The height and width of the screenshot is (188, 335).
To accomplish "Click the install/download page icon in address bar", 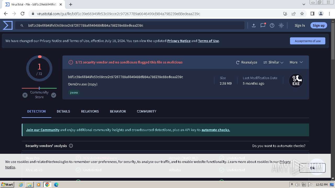I will [285, 14].
